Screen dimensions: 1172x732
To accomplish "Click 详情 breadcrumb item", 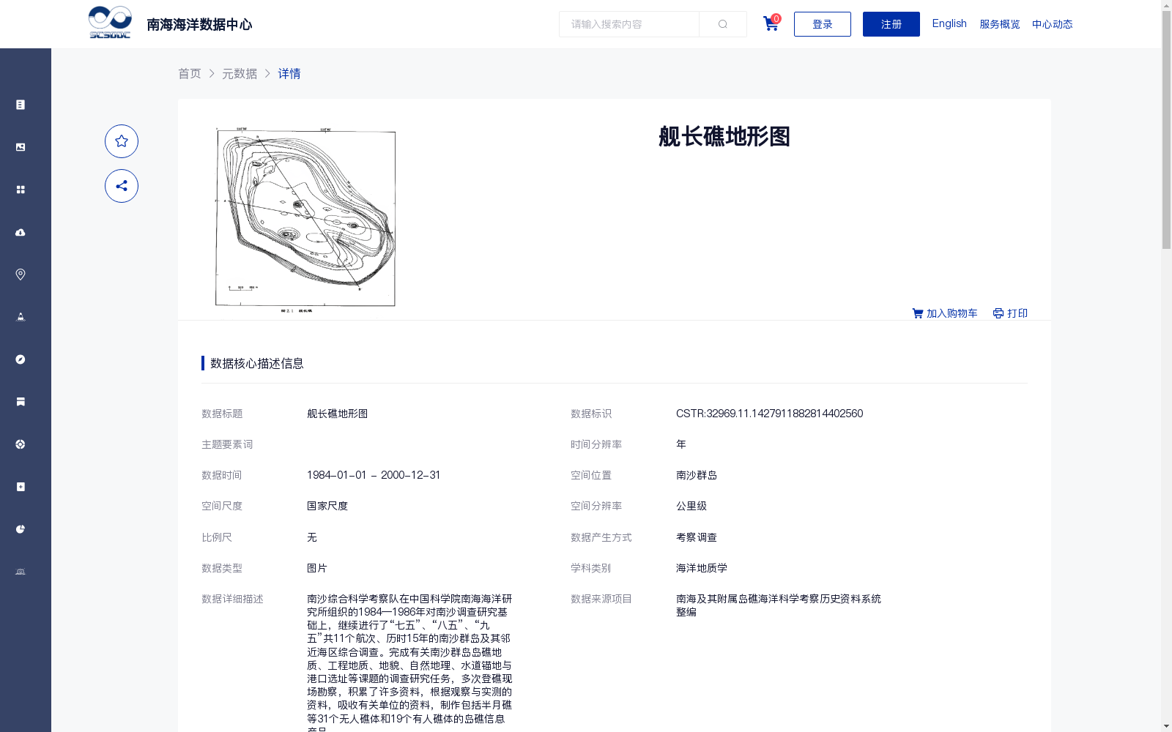I will 289,73.
